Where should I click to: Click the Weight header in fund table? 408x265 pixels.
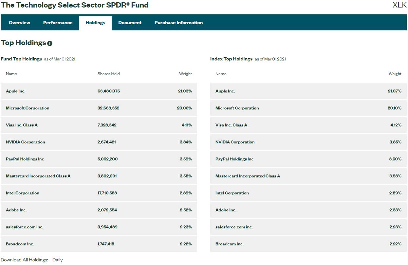(186, 74)
